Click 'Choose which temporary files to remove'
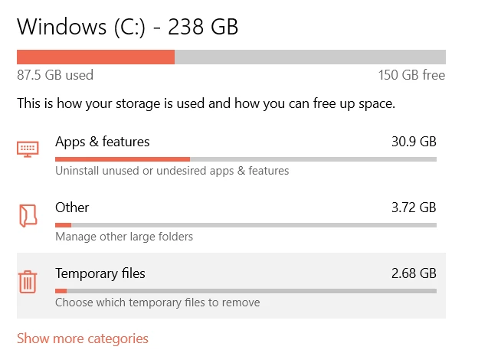Viewport: 501px width, 363px height. (x=157, y=302)
